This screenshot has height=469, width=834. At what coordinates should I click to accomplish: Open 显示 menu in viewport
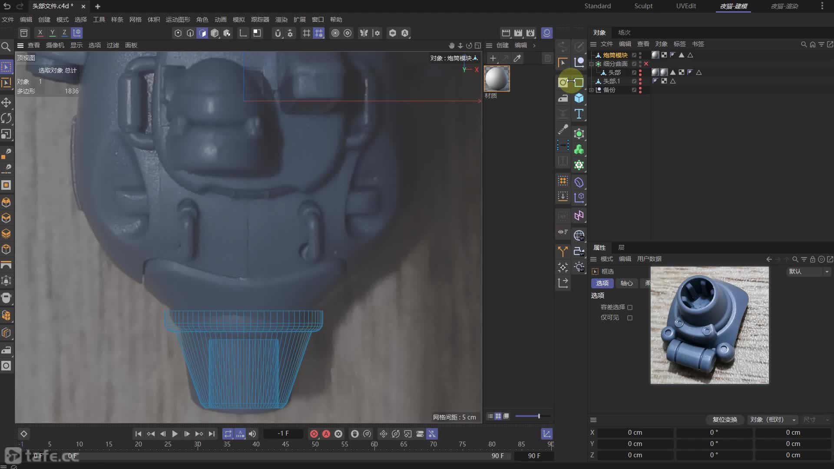(x=76, y=45)
